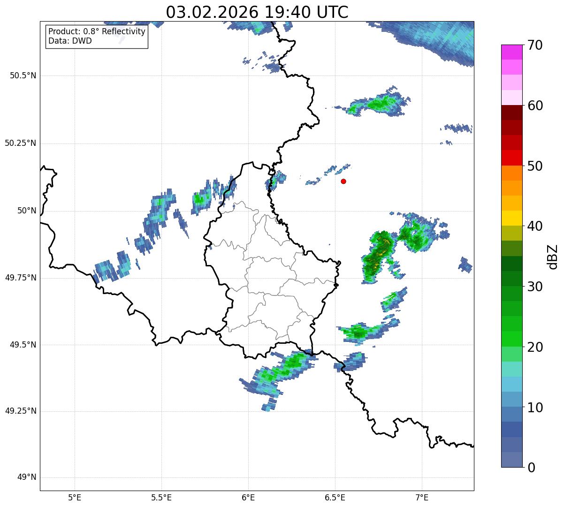Screen dimensions: 564x507
Task: Click the 49.5°N latitude label
Action: pos(23,345)
